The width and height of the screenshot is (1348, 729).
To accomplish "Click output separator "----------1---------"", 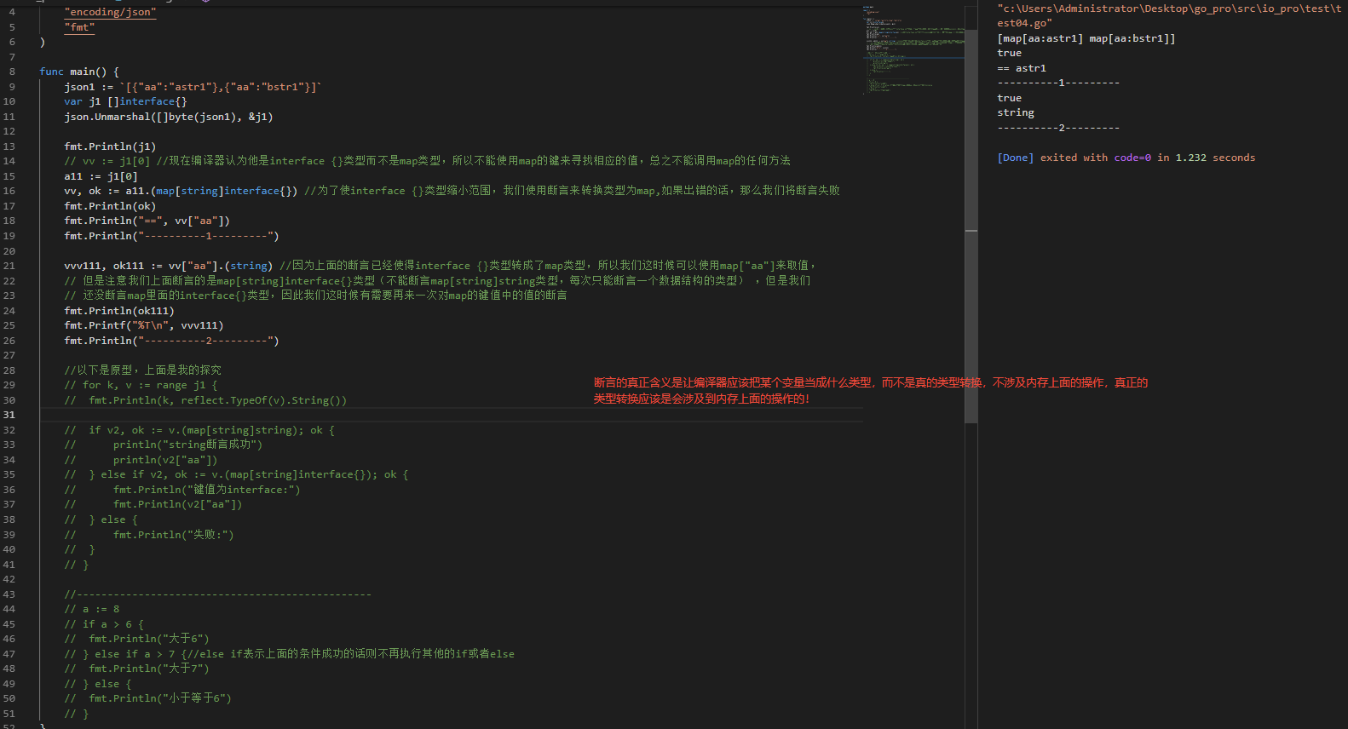I will click(x=1058, y=83).
